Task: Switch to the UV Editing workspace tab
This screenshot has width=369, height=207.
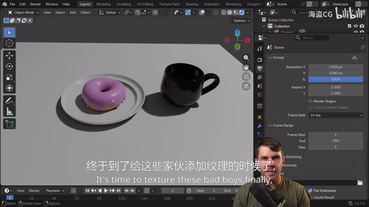Action: pyautogui.click(x=145, y=4)
